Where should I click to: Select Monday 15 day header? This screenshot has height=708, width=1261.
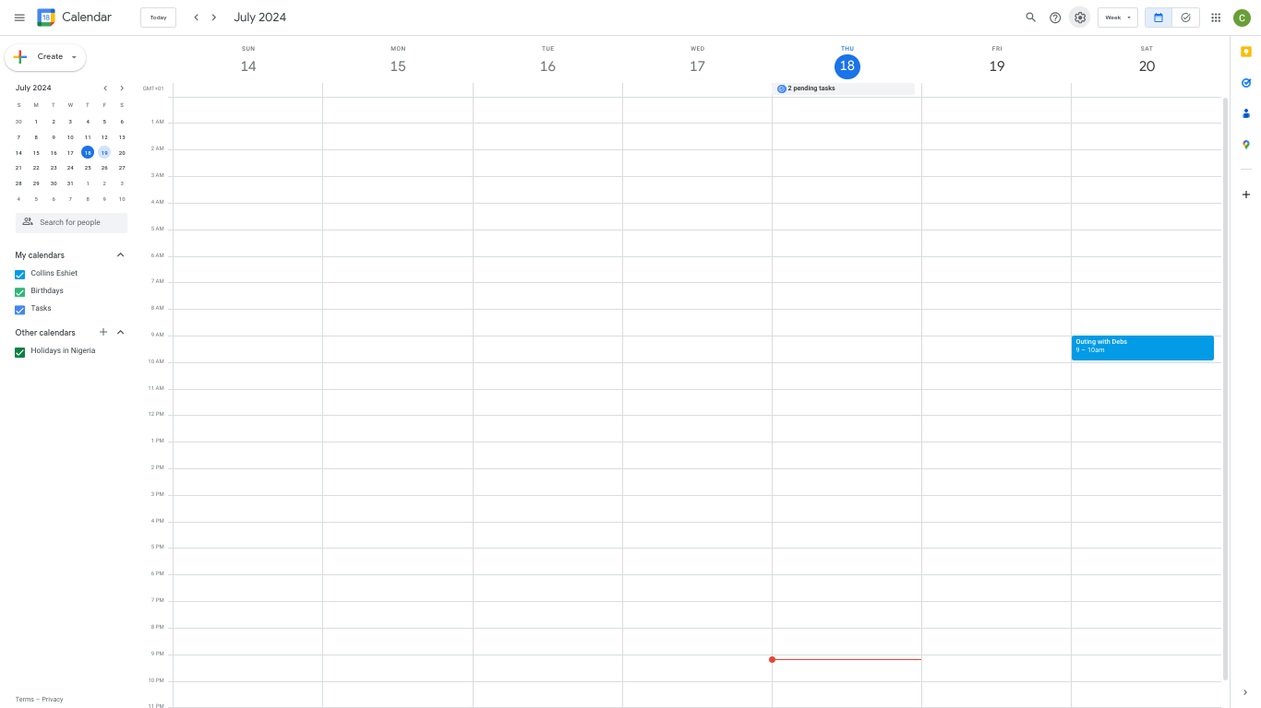pyautogui.click(x=398, y=66)
